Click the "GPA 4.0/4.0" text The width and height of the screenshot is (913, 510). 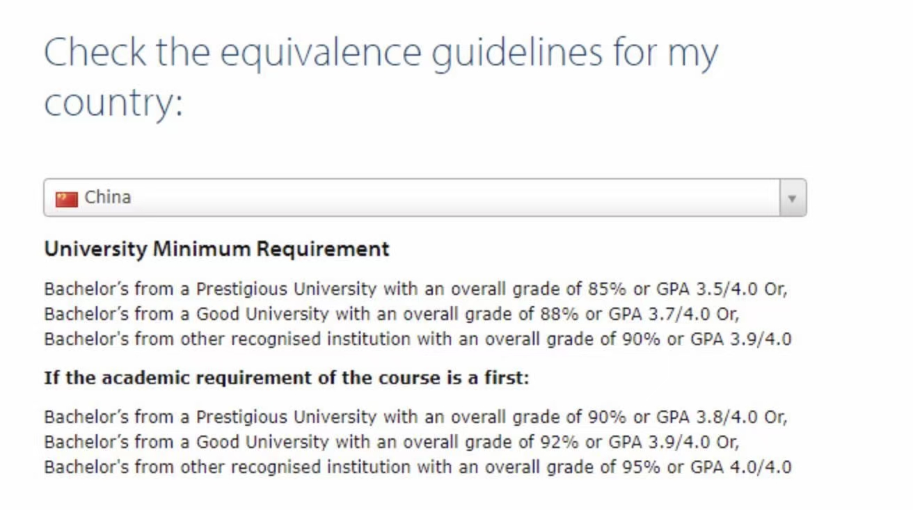tap(740, 467)
